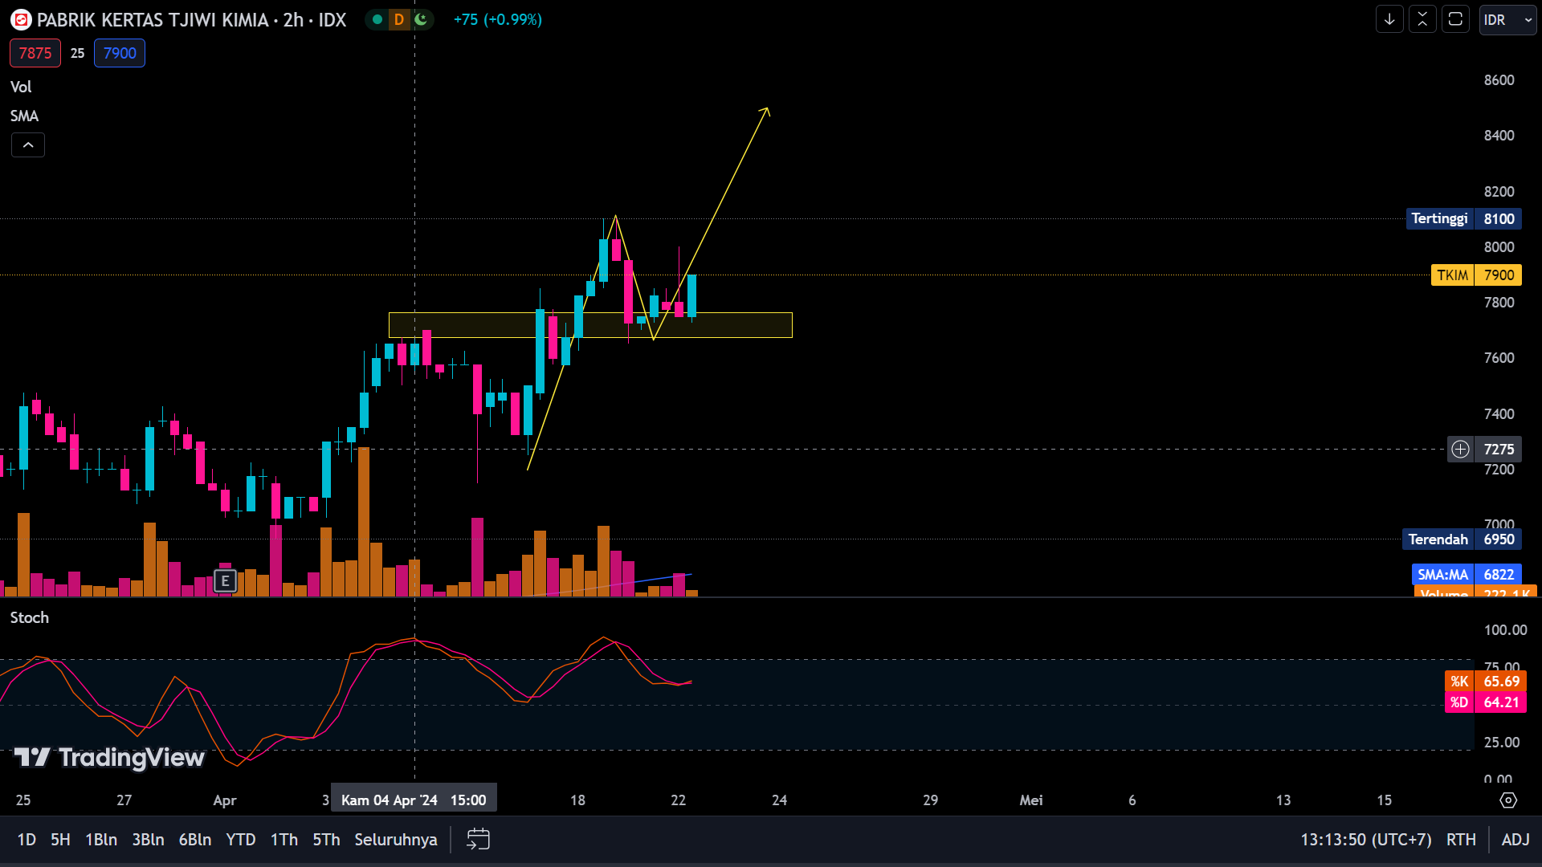The width and height of the screenshot is (1542, 867).
Task: Click the maximize chart pane icon
Action: pyautogui.click(x=1455, y=19)
